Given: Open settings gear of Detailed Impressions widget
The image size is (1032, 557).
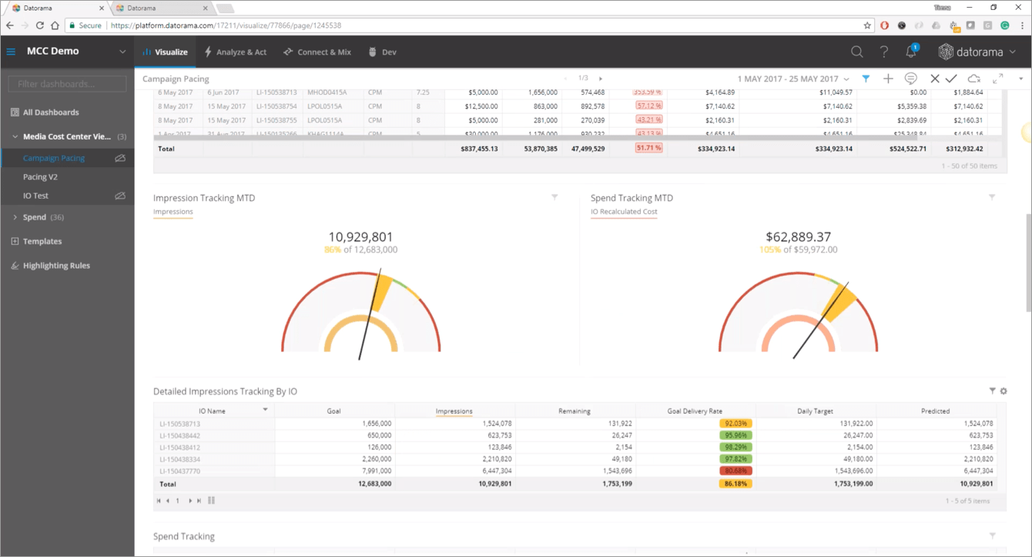Looking at the screenshot, I should [1004, 391].
